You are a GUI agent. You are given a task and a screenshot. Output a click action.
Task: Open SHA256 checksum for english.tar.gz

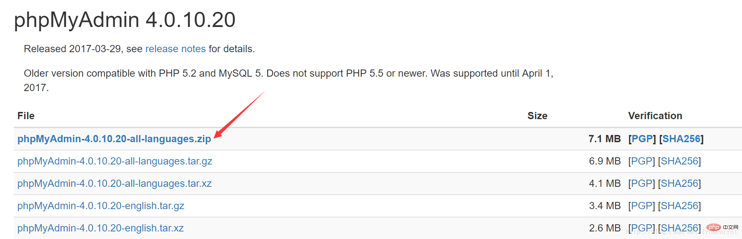coord(679,206)
